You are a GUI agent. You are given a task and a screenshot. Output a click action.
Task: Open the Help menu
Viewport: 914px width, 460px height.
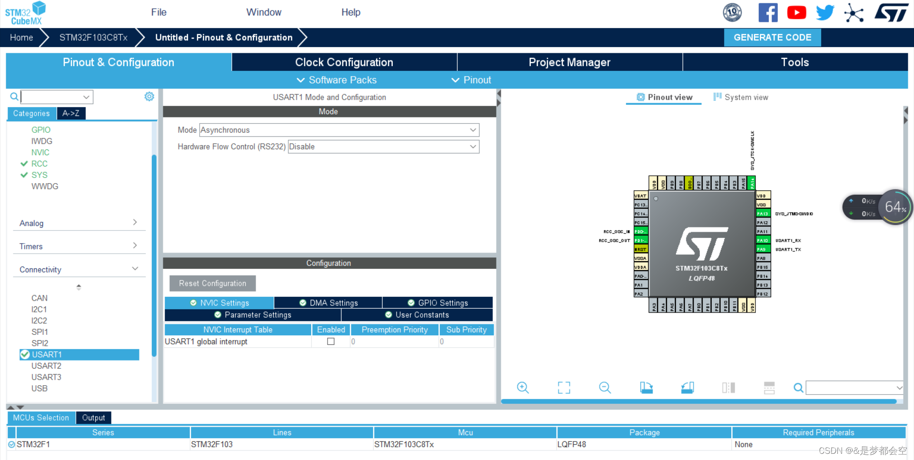[351, 12]
